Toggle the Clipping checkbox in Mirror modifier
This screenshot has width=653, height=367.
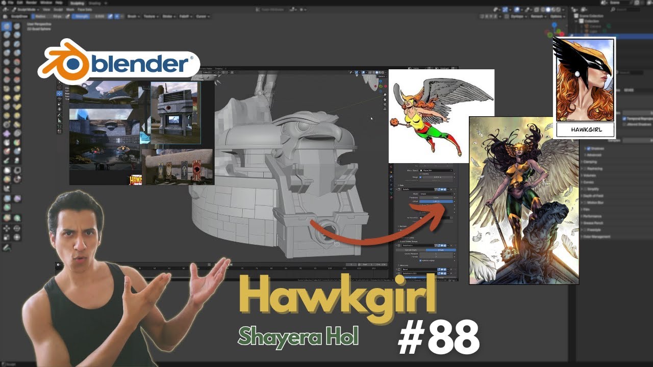click(x=420, y=174)
